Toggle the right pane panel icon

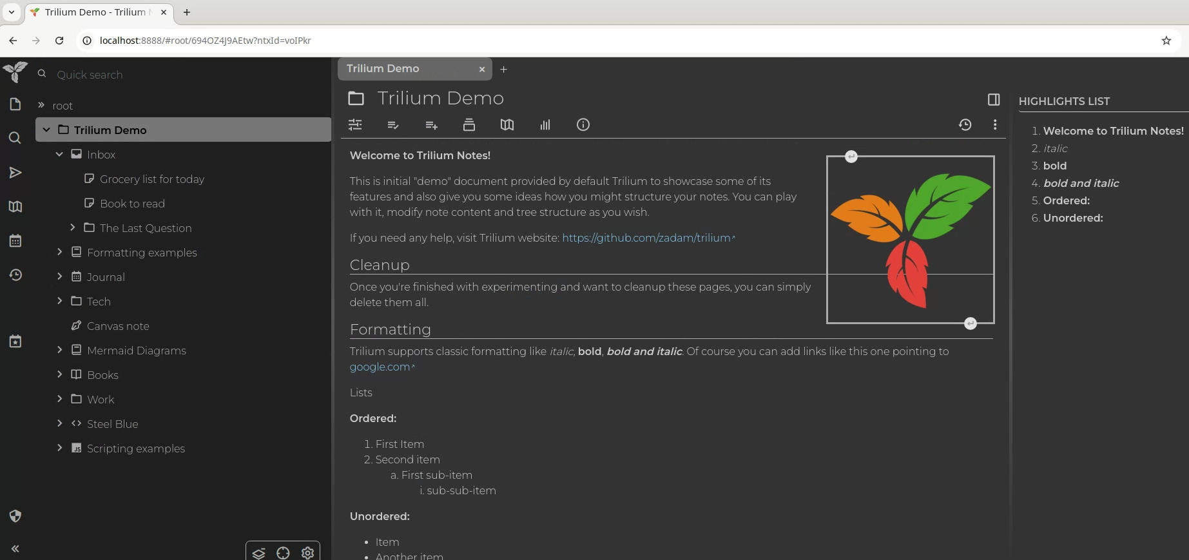click(x=994, y=99)
